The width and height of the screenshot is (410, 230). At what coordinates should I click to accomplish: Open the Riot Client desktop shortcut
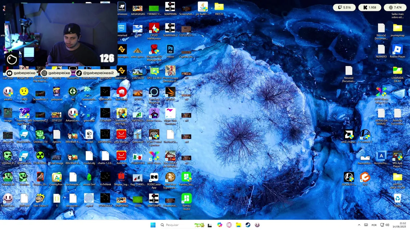click(121, 94)
